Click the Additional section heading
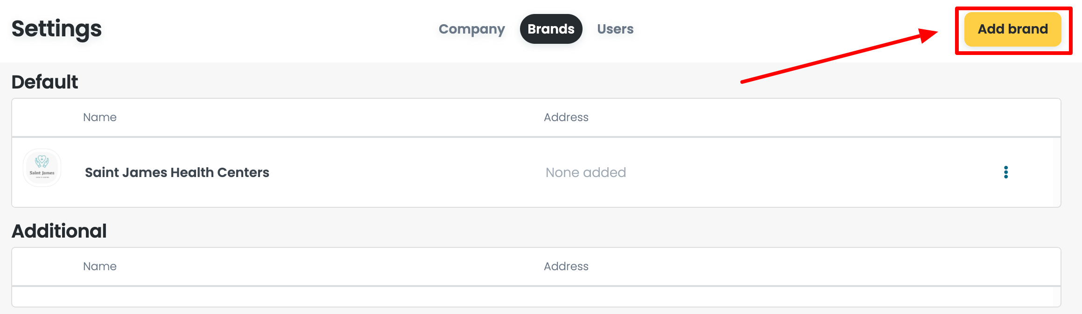 point(59,230)
